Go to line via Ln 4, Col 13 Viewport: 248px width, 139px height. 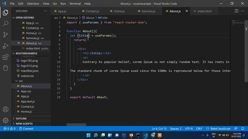pyautogui.click(x=159, y=129)
